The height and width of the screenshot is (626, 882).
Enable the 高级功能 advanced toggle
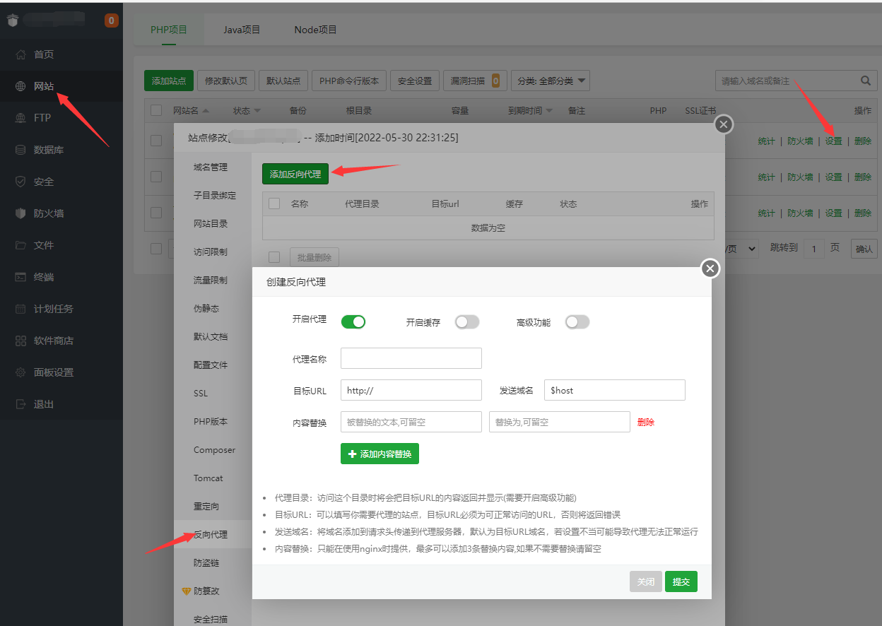[x=577, y=321]
